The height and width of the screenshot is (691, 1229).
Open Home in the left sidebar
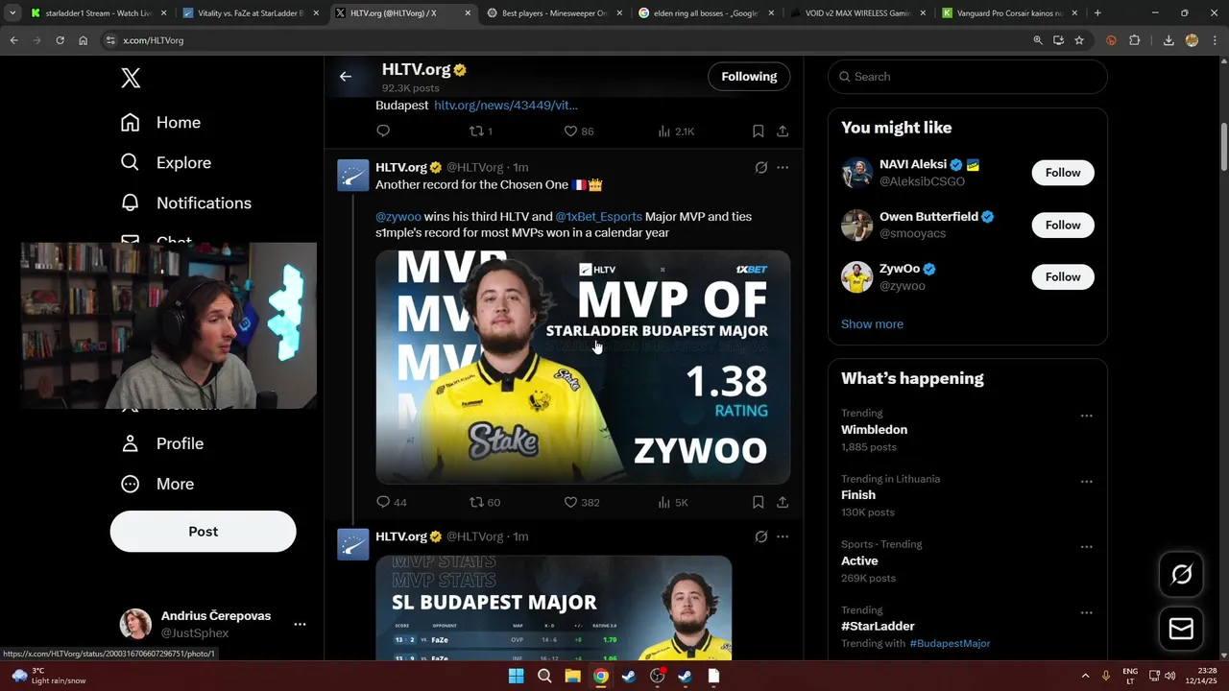pos(160,122)
